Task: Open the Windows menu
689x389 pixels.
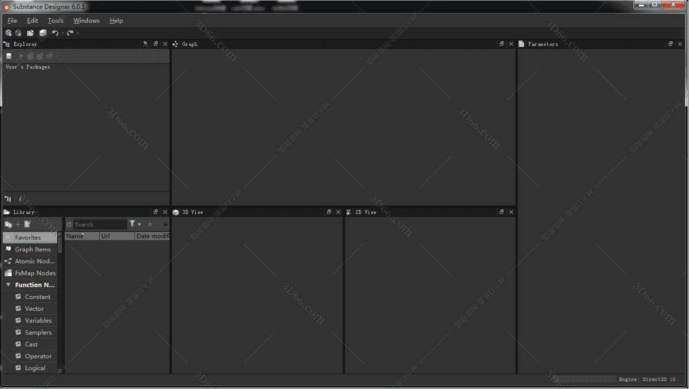Action: (86, 20)
